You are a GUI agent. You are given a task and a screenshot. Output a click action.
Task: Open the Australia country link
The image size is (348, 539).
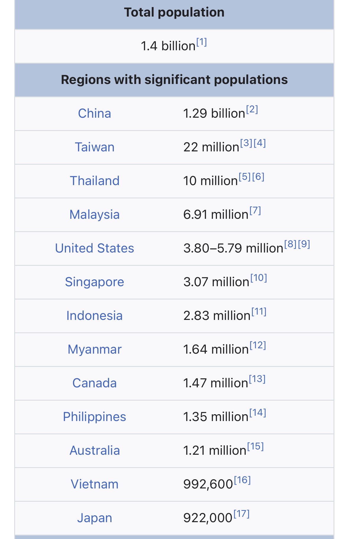(x=95, y=451)
